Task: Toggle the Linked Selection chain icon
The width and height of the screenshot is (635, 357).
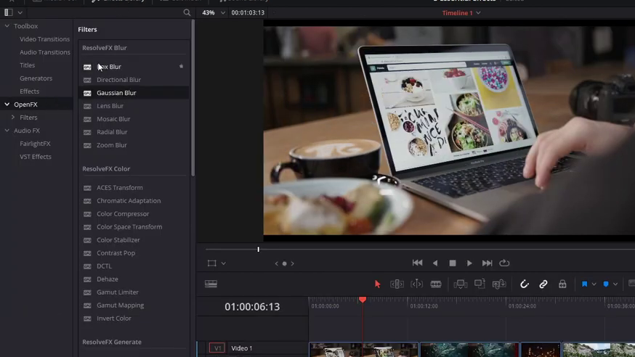Action: pyautogui.click(x=543, y=284)
